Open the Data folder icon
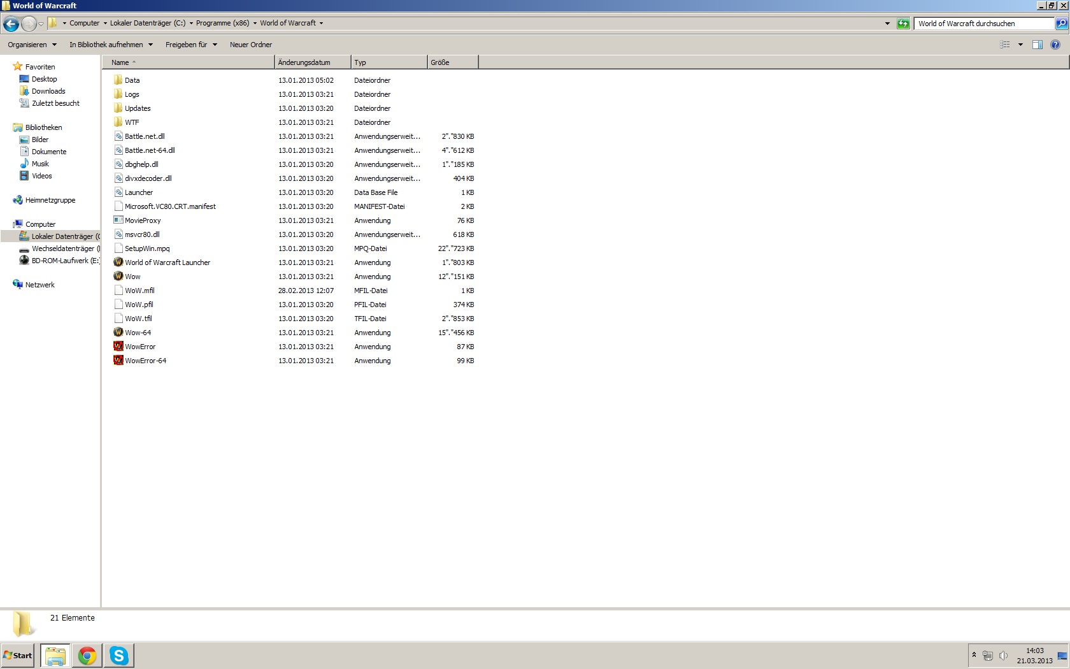This screenshot has height=669, width=1070. click(x=118, y=80)
